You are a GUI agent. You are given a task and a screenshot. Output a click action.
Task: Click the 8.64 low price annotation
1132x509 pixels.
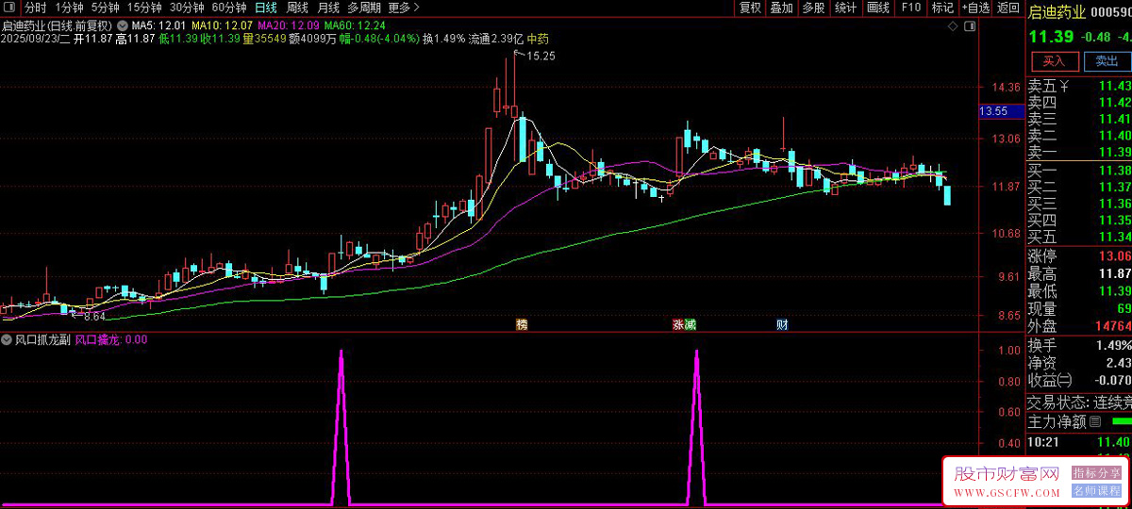point(94,316)
